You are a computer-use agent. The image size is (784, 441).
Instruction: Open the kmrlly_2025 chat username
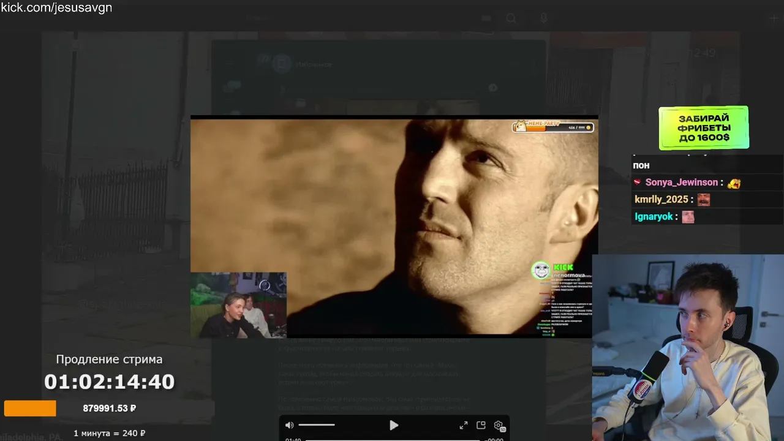coord(661,200)
